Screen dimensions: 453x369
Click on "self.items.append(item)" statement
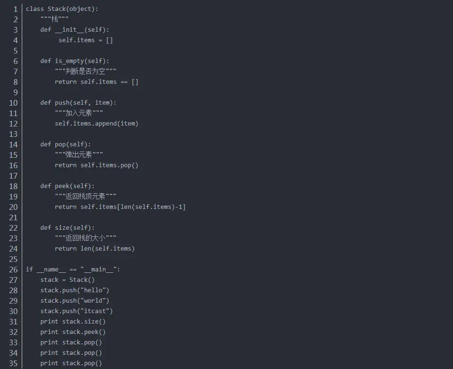96,124
